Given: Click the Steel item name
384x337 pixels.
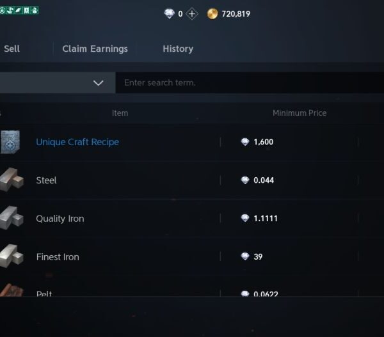Looking at the screenshot, I should point(46,180).
